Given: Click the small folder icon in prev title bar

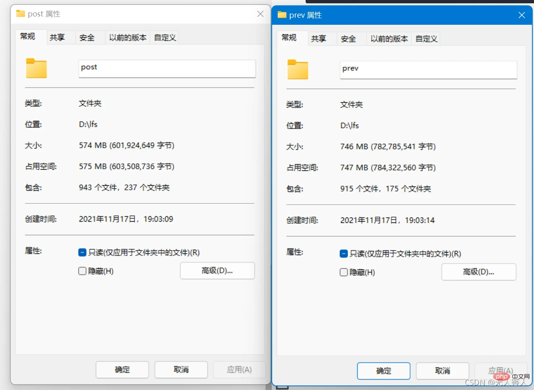Looking at the screenshot, I should [282, 15].
